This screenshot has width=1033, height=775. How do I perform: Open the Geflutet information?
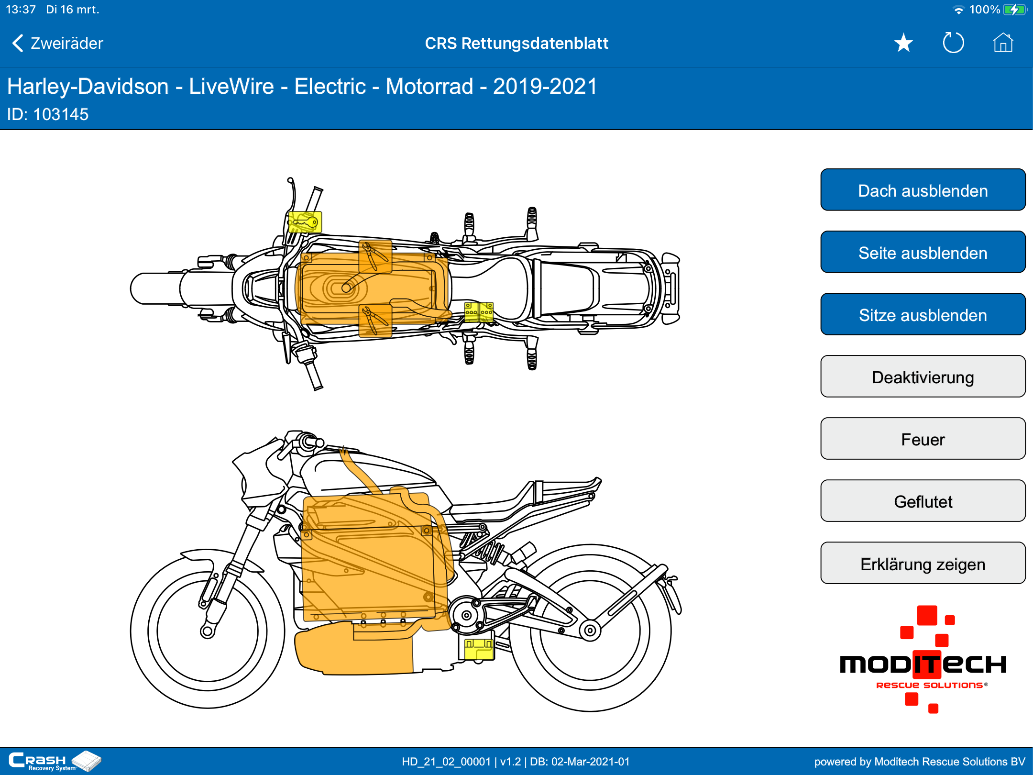pyautogui.click(x=923, y=501)
